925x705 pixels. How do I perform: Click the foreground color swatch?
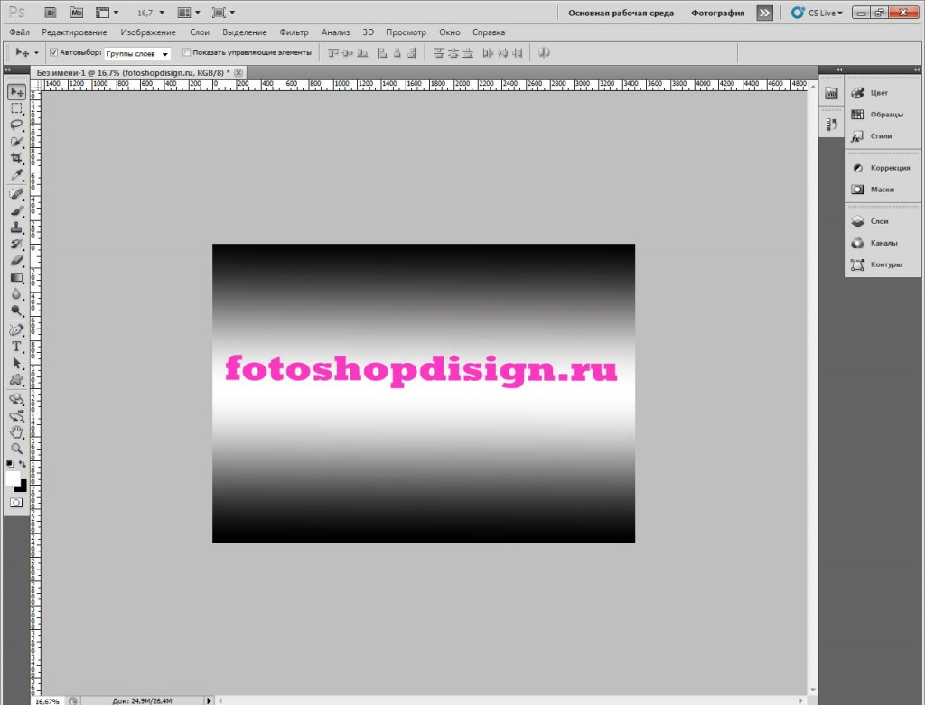point(12,478)
